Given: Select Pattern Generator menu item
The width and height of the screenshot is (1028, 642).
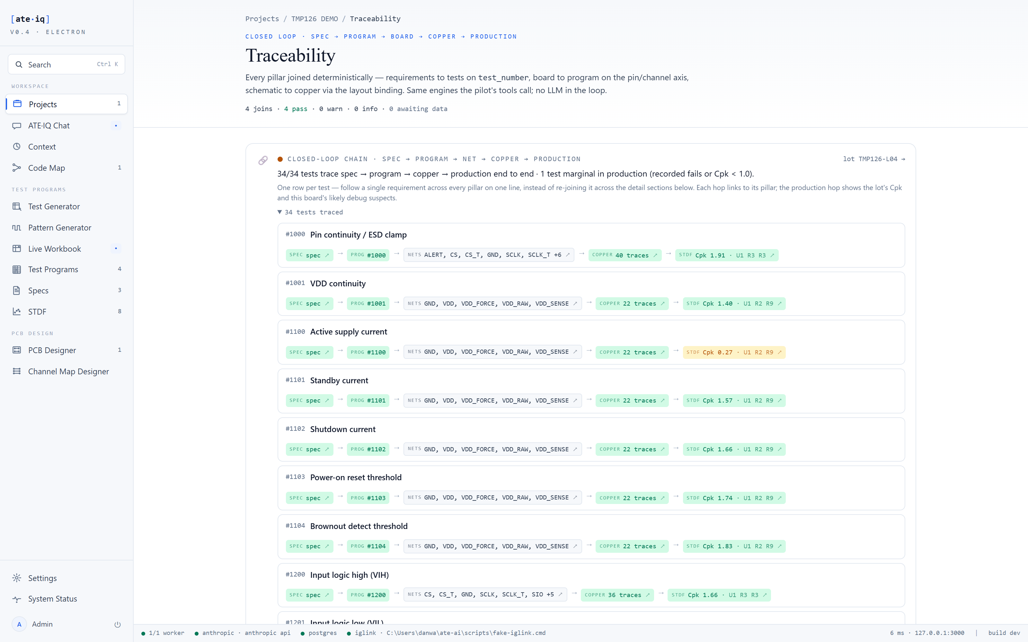Looking at the screenshot, I should 67,228.
